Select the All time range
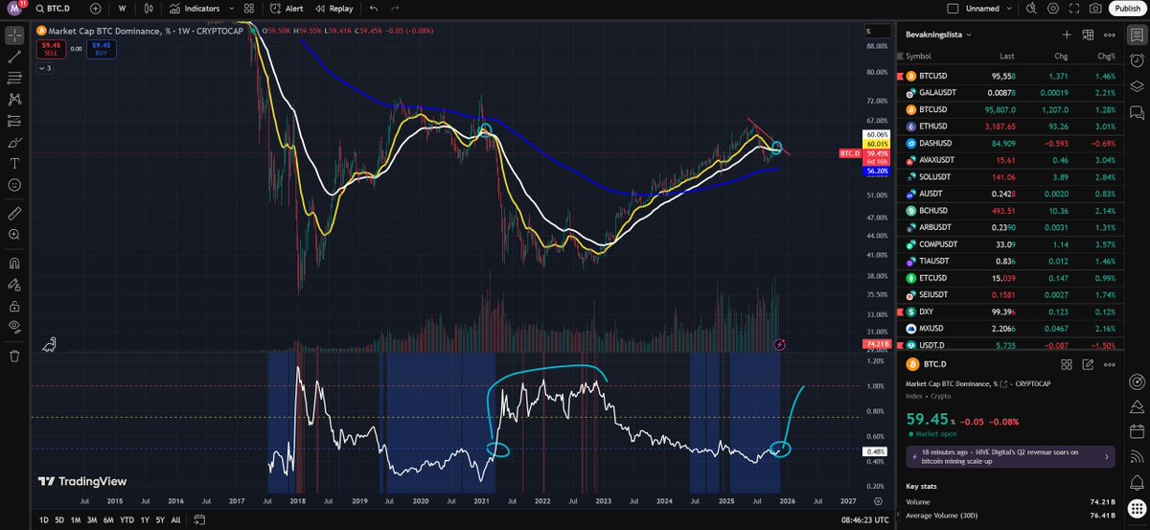This screenshot has height=530, width=1150. (x=174, y=520)
